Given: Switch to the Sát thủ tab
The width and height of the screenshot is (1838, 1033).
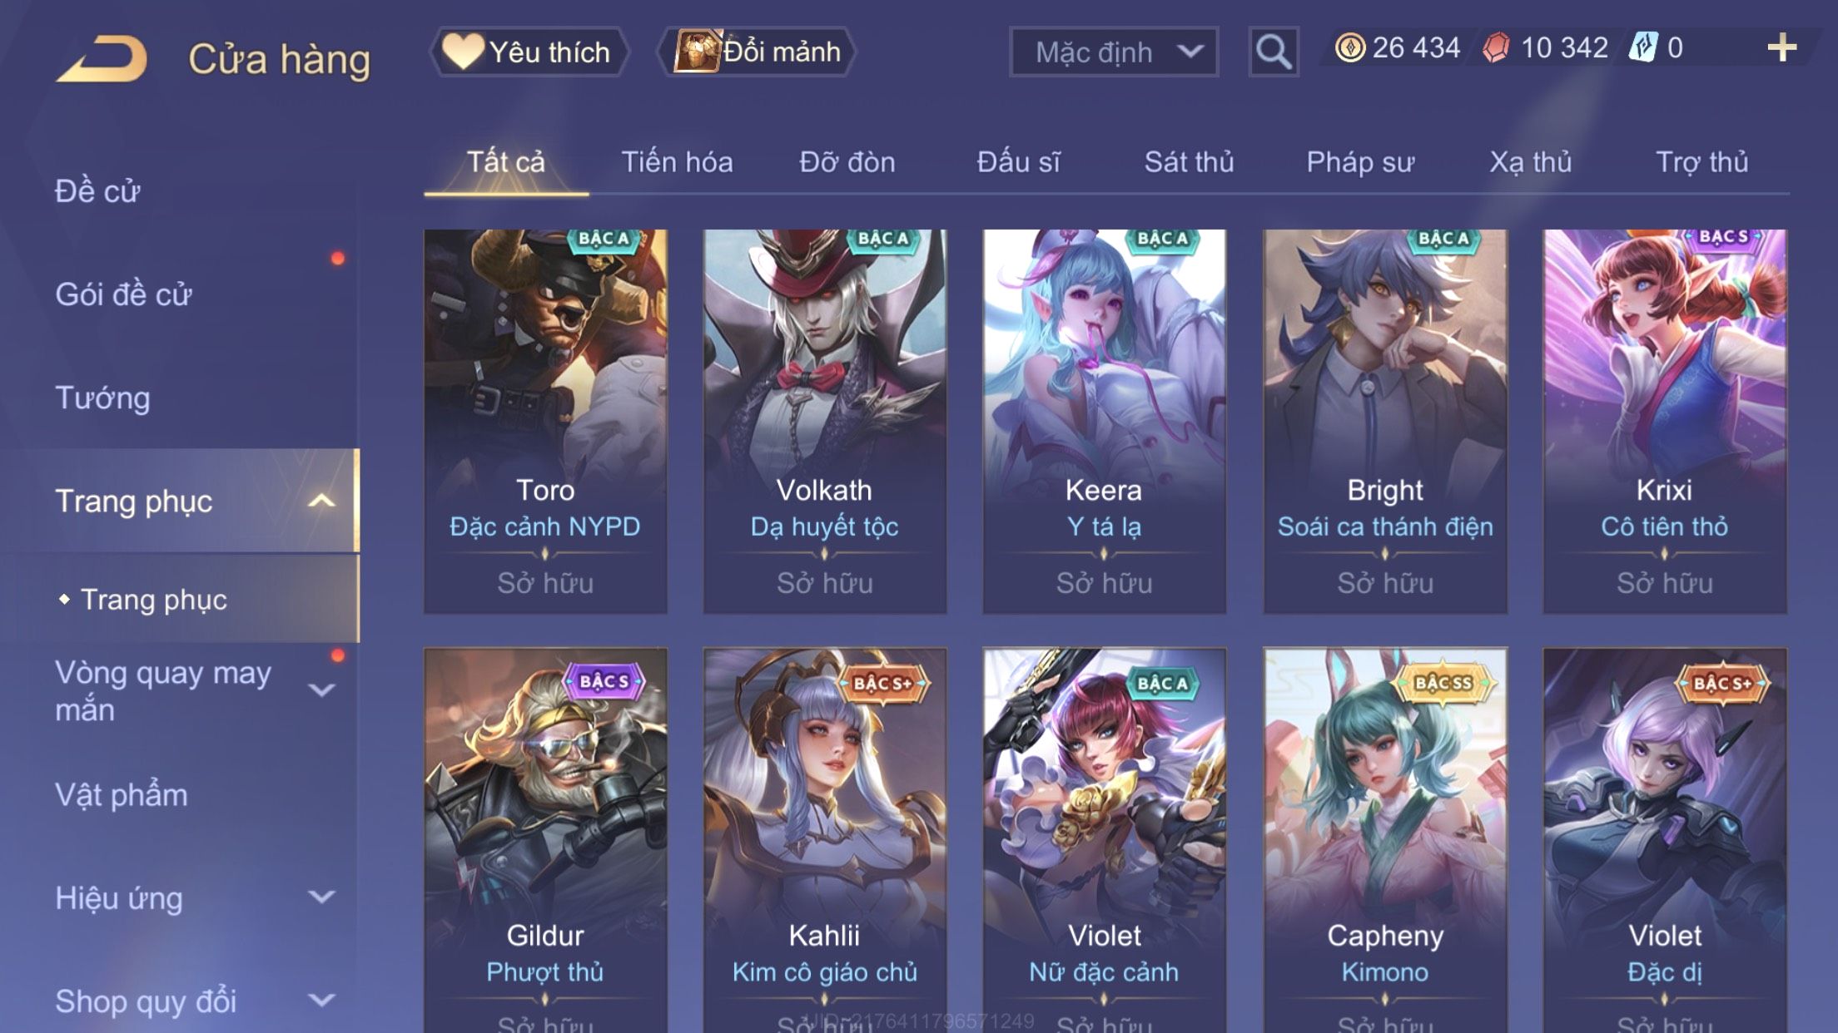Looking at the screenshot, I should point(1189,162).
